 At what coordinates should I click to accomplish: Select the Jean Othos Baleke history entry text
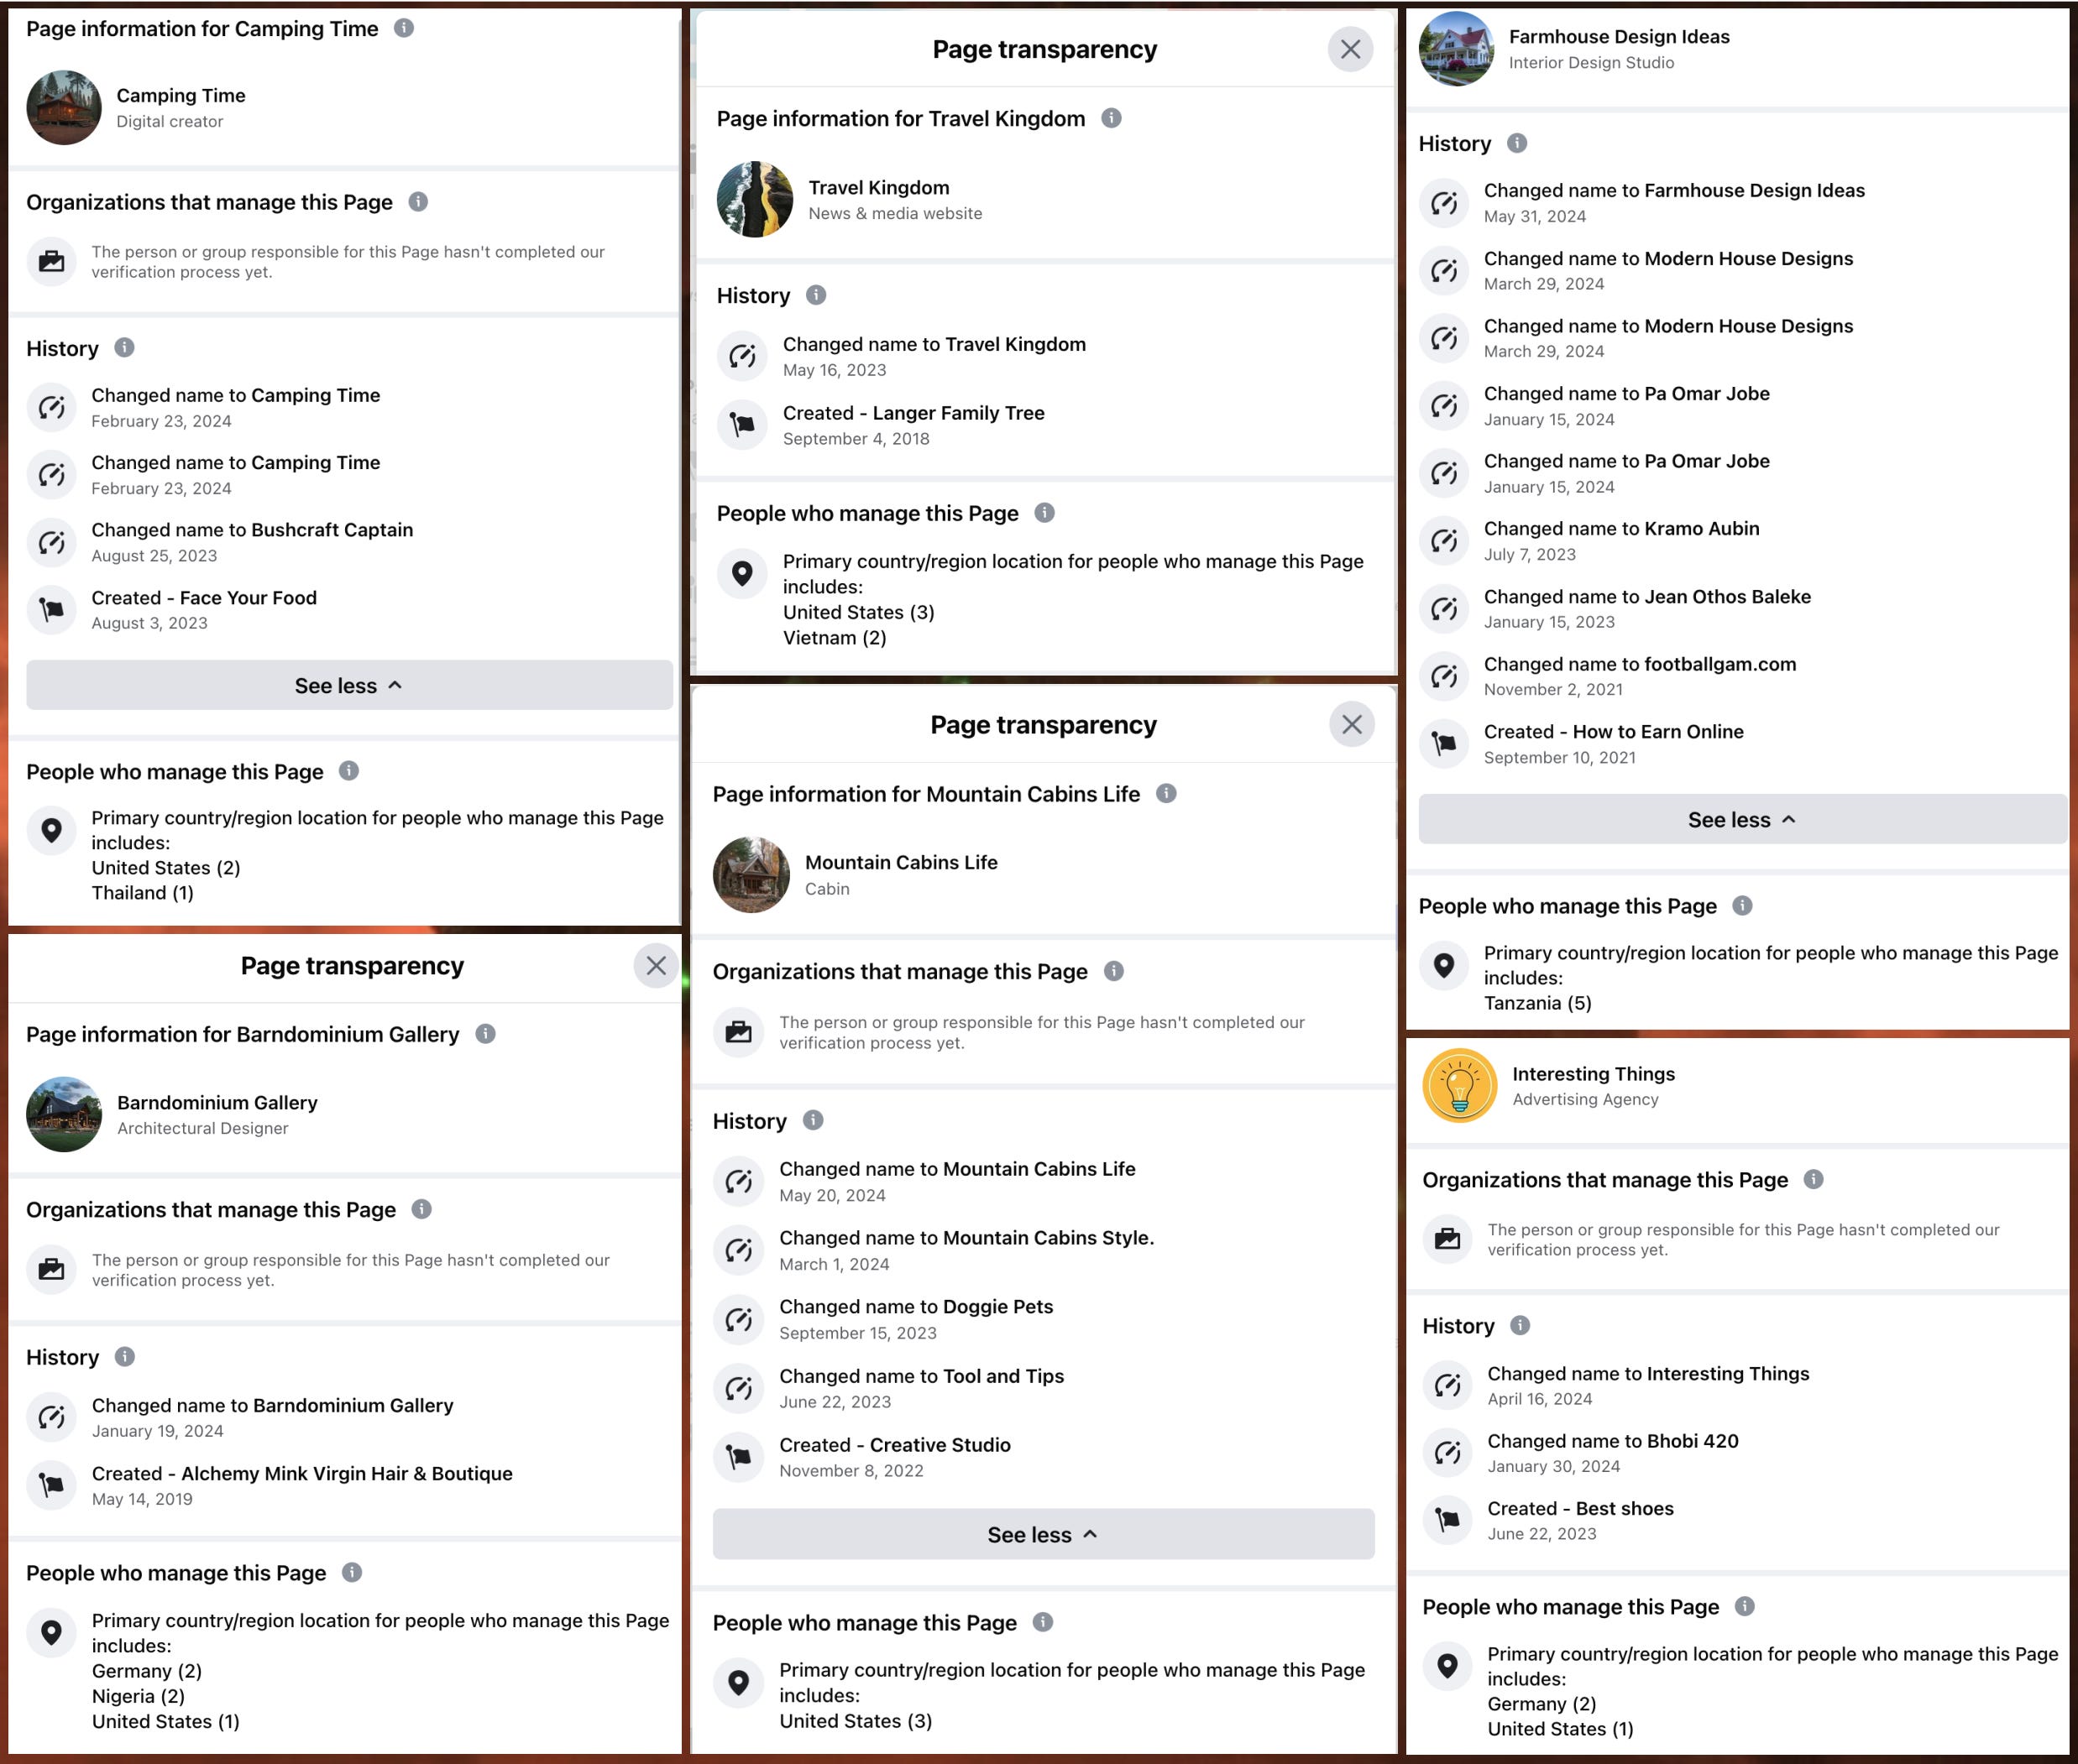coord(1646,597)
